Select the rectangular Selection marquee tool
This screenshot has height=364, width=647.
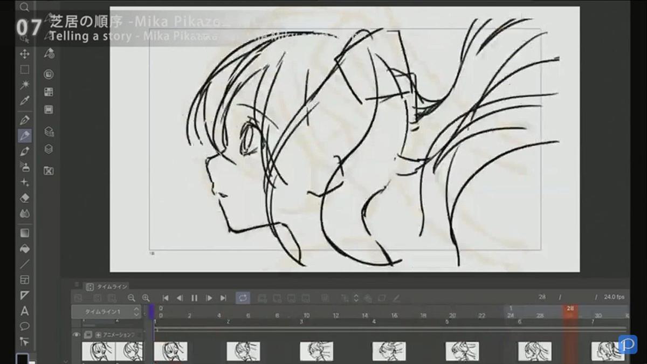[24, 70]
